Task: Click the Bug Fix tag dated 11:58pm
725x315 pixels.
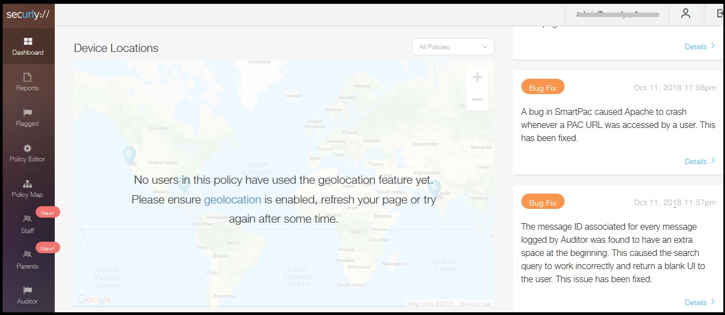Action: click(543, 87)
